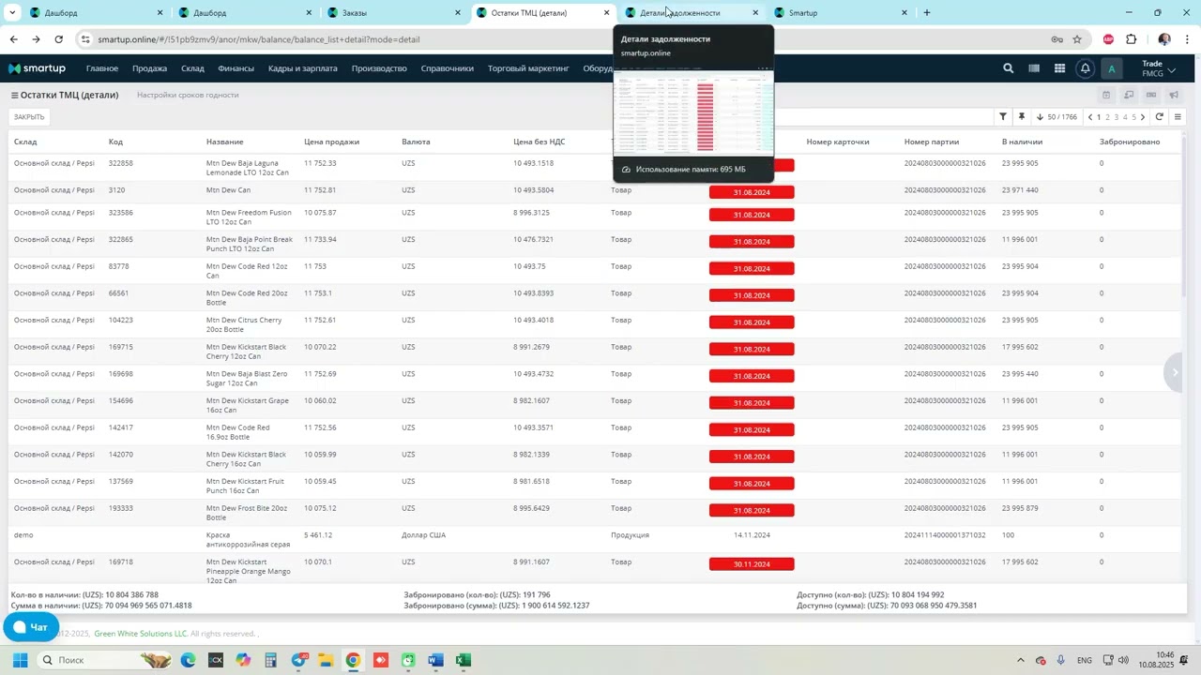Click the smartup logo
The height and width of the screenshot is (675, 1201).
click(37, 68)
